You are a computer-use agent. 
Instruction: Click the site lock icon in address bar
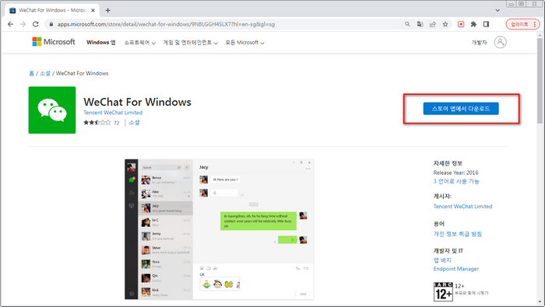pos(51,24)
